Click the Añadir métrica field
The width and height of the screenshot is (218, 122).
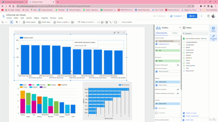168,85
